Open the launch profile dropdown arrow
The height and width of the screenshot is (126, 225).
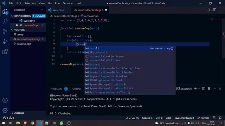pyautogui.click(x=199, y=89)
